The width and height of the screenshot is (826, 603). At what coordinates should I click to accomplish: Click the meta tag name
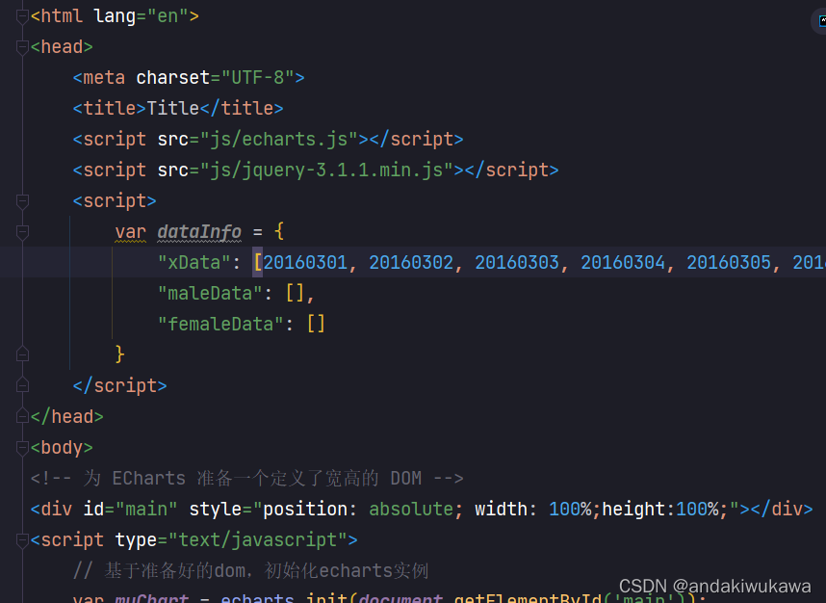coord(104,77)
